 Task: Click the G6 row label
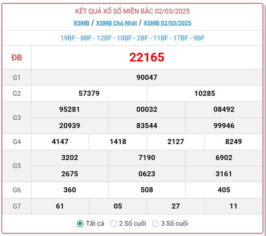(17, 190)
